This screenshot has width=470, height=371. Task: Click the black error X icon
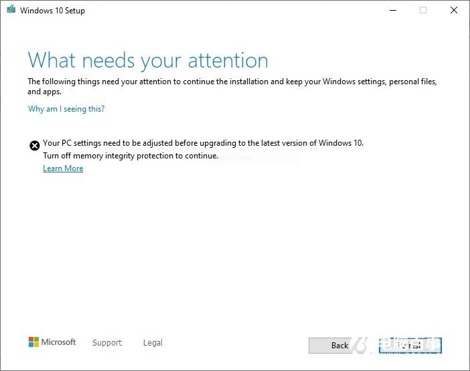tap(35, 146)
